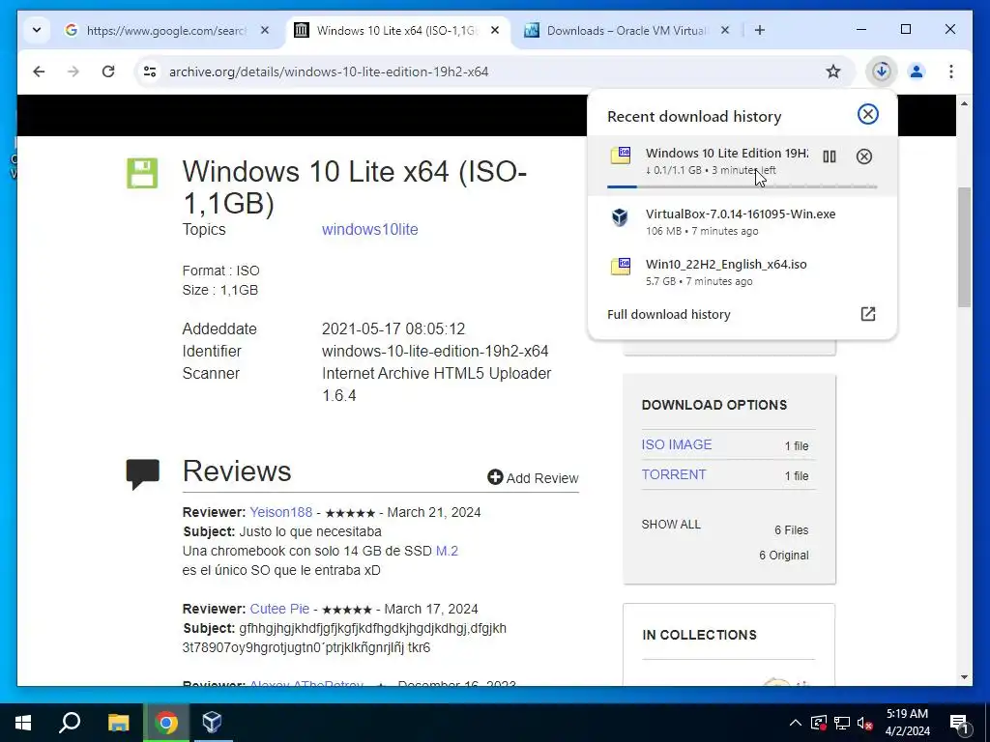Viewport: 990px width, 742px height.
Task: Click the M.2 link in review
Action: pyautogui.click(x=447, y=551)
